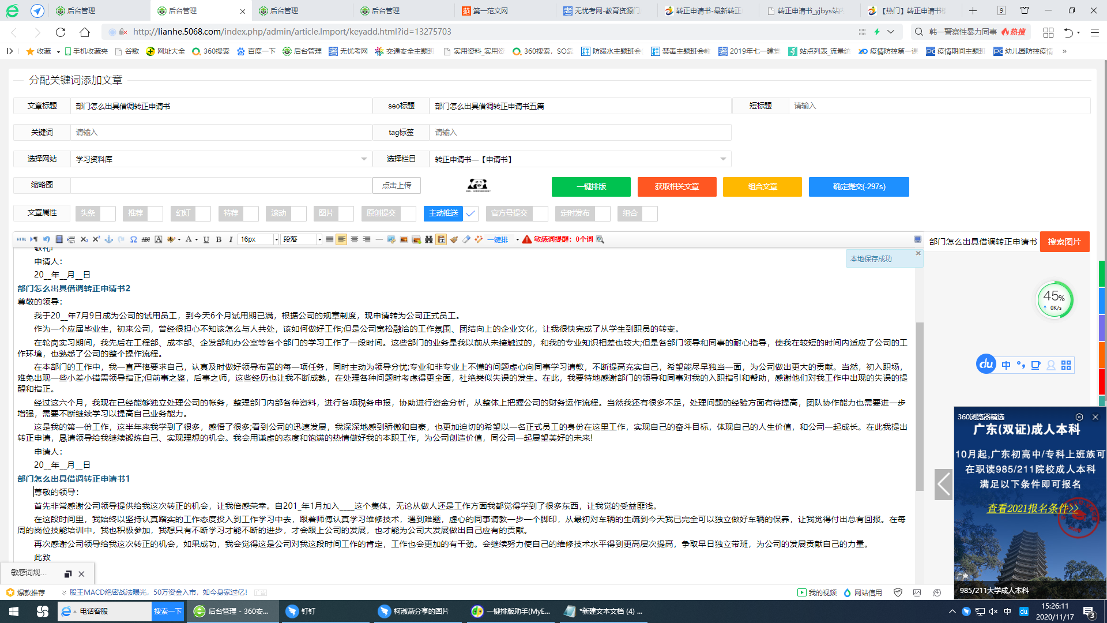The image size is (1107, 623).
Task: Insert a special character with the Ω icon
Action: [134, 239]
